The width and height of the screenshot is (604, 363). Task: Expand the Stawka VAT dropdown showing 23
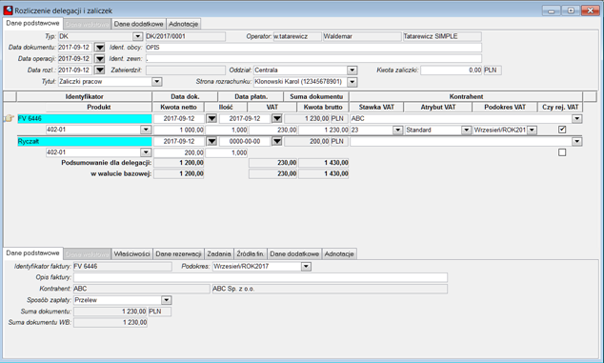pyautogui.click(x=397, y=131)
